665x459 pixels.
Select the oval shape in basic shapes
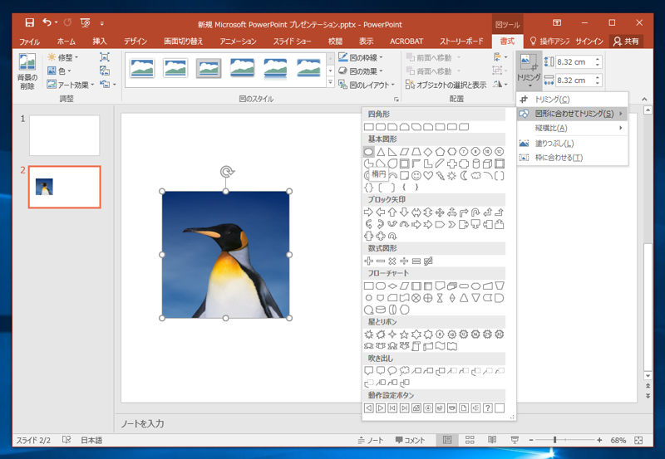pyautogui.click(x=369, y=152)
